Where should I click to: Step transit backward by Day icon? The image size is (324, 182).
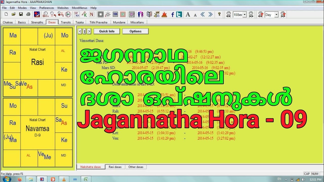tap(261, 14)
